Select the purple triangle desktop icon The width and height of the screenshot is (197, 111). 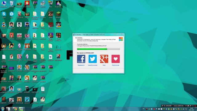click(58, 4)
